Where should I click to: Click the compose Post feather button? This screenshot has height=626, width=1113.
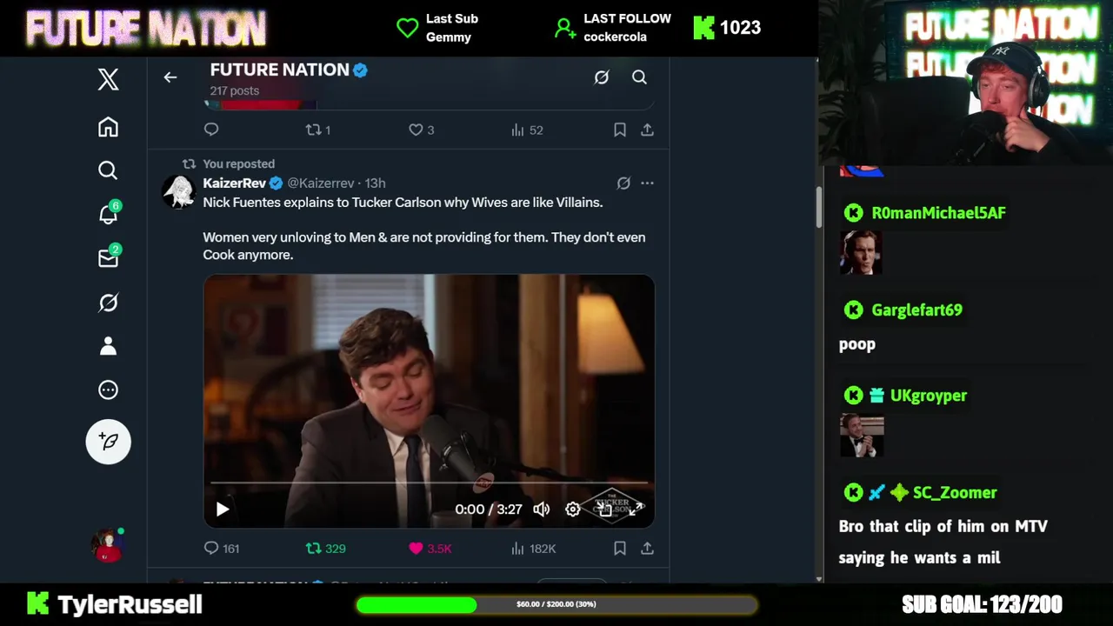click(x=108, y=441)
